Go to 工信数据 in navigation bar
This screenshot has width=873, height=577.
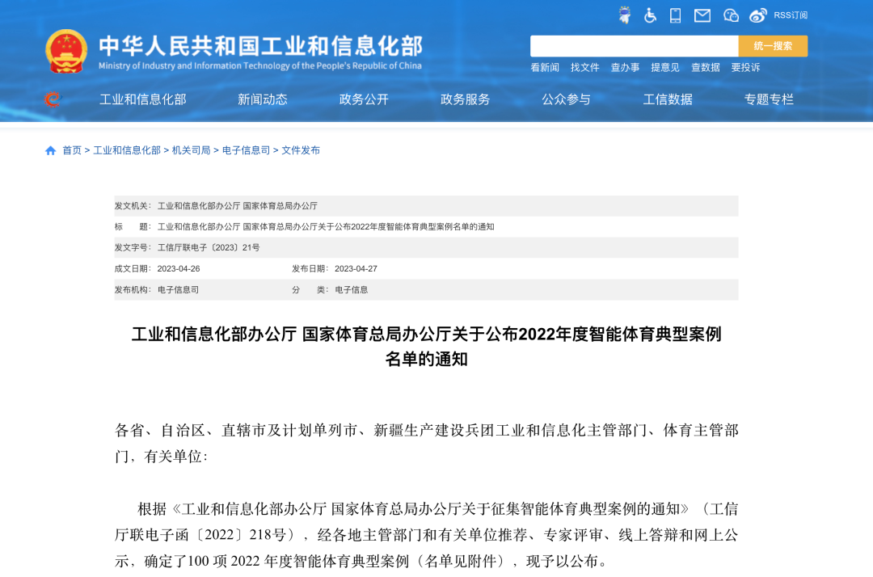pyautogui.click(x=668, y=99)
